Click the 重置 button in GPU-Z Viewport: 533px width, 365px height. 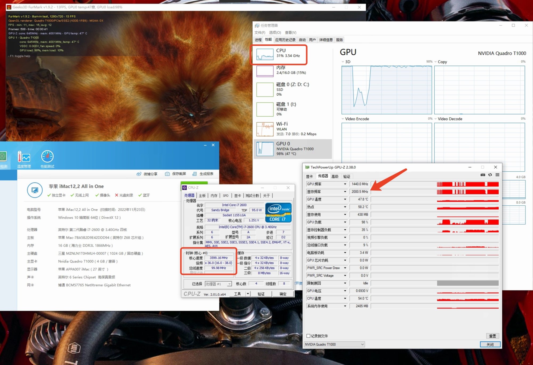coord(492,336)
